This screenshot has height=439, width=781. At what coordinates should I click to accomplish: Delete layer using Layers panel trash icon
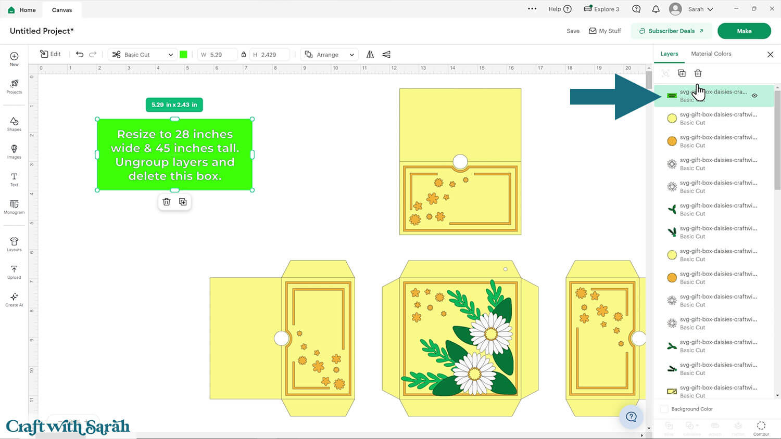(698, 73)
